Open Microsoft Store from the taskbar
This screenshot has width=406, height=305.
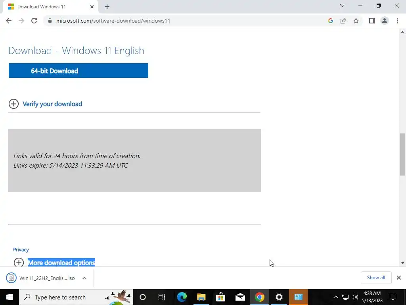(220, 297)
